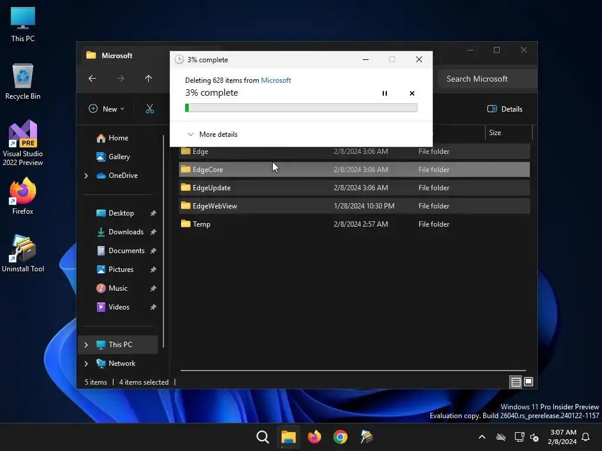Click the Cut scissors icon
Screen dimensions: 602x451
(x=150, y=109)
